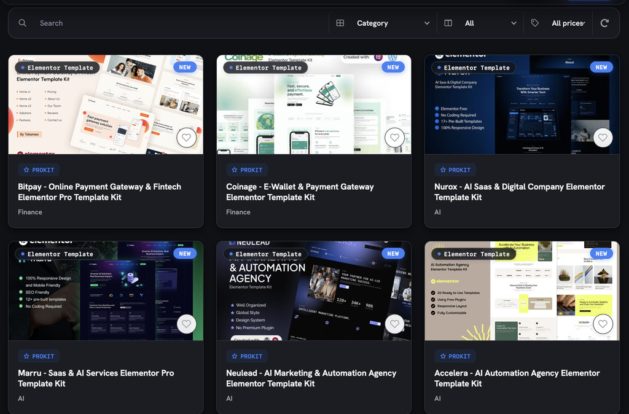Click the NEW badge on Coinage card
This screenshot has width=629, height=414.
[393, 68]
